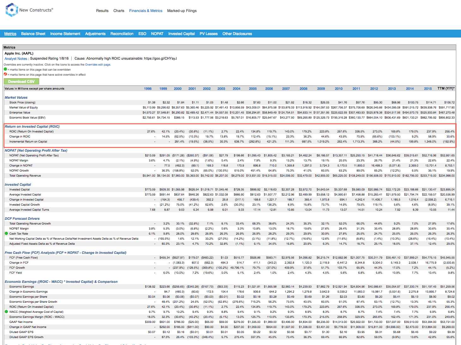461x345 pixels.
Task: Click the Apple Inc. (AAPL) company title
Action: coord(19,53)
